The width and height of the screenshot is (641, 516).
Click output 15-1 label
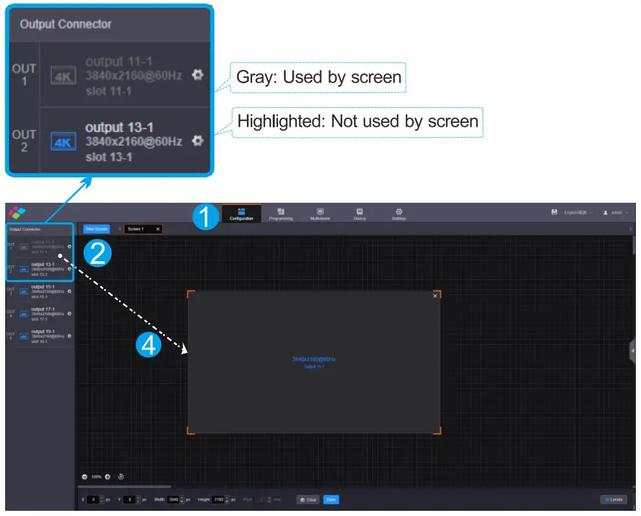[43, 287]
